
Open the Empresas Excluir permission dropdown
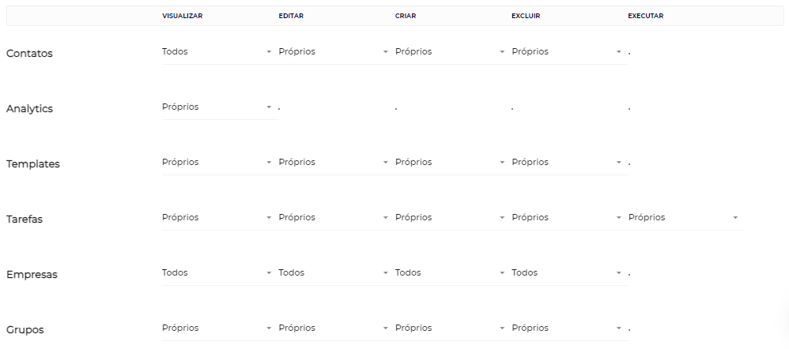567,273
